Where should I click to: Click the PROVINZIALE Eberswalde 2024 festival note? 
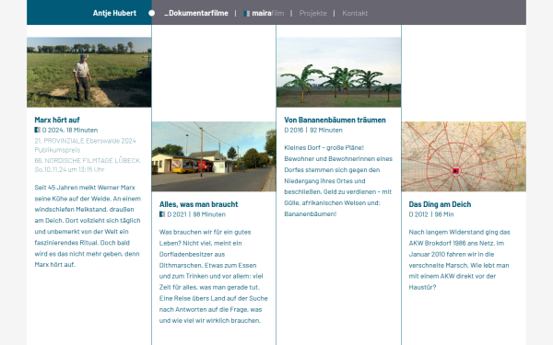click(85, 145)
